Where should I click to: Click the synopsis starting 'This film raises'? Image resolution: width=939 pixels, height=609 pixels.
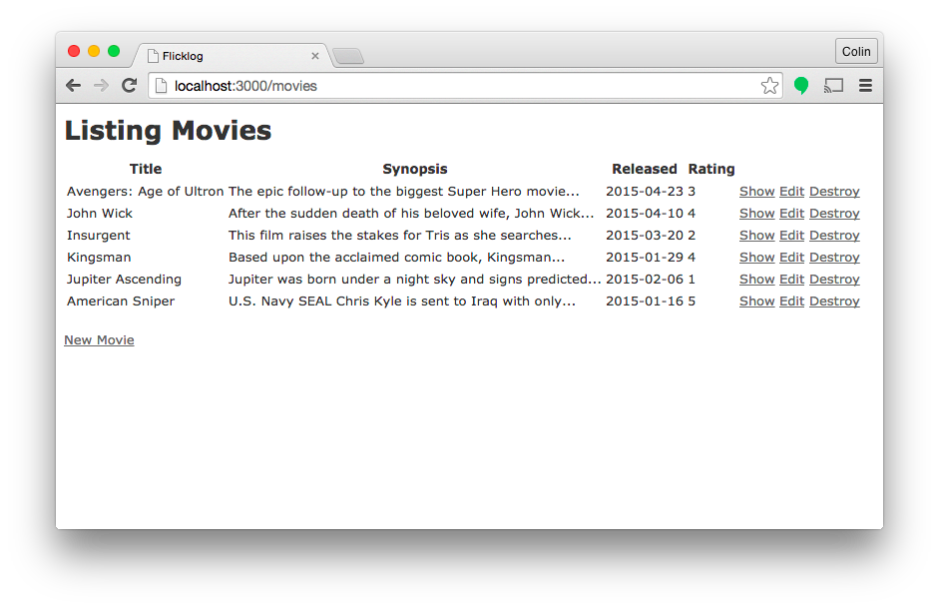[399, 235]
